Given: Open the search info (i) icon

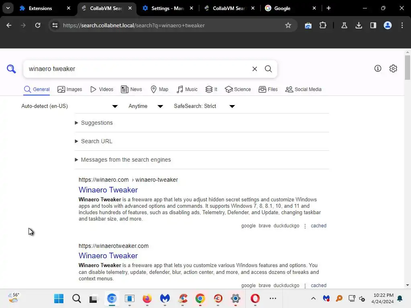Looking at the screenshot, I should point(378,69).
